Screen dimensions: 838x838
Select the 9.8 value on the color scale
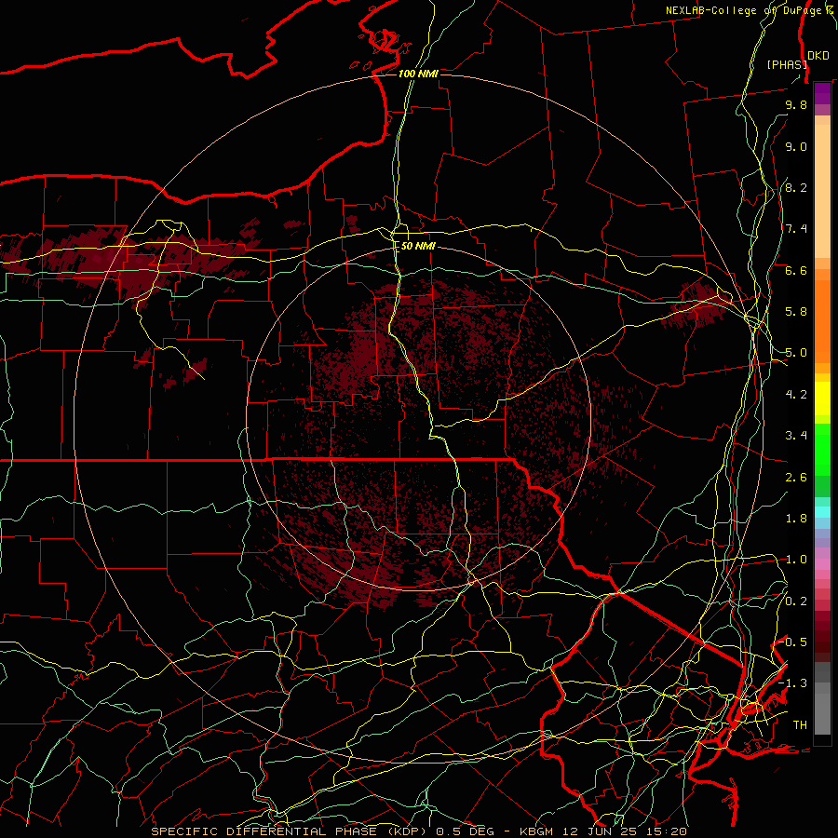tap(796, 104)
